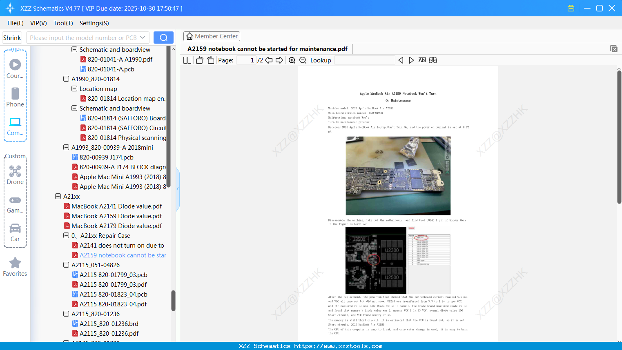Click the tree panel vertical scrollbar thumb
The height and width of the screenshot is (350, 622).
173,300
